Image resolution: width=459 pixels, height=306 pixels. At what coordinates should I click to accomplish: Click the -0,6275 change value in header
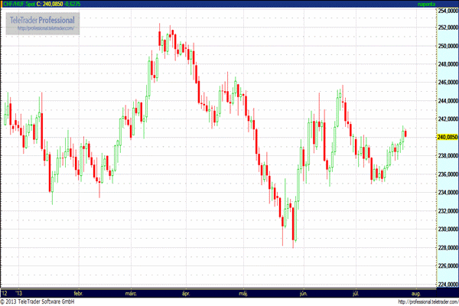click(x=76, y=5)
